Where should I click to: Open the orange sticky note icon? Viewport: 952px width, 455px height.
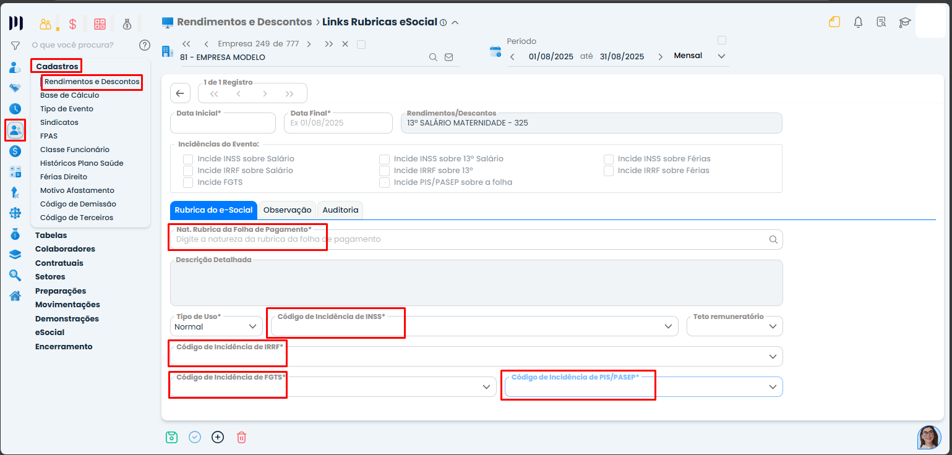point(834,22)
